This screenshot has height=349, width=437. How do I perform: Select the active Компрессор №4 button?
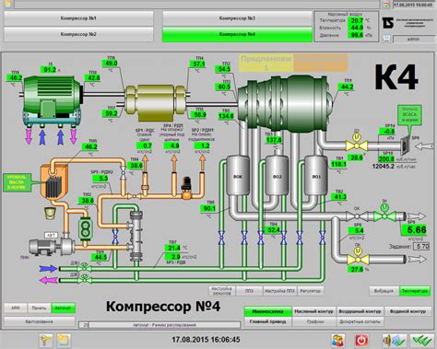tap(237, 34)
